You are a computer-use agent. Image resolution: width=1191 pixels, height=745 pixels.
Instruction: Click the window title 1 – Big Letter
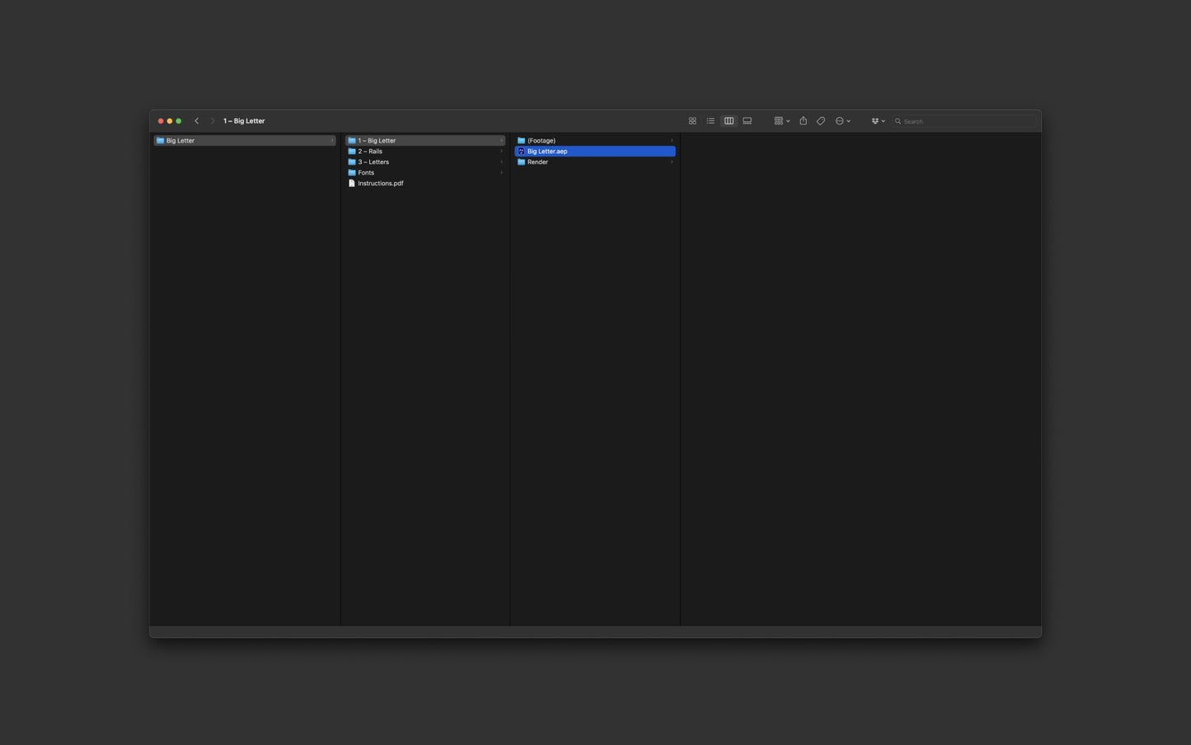[244, 121]
